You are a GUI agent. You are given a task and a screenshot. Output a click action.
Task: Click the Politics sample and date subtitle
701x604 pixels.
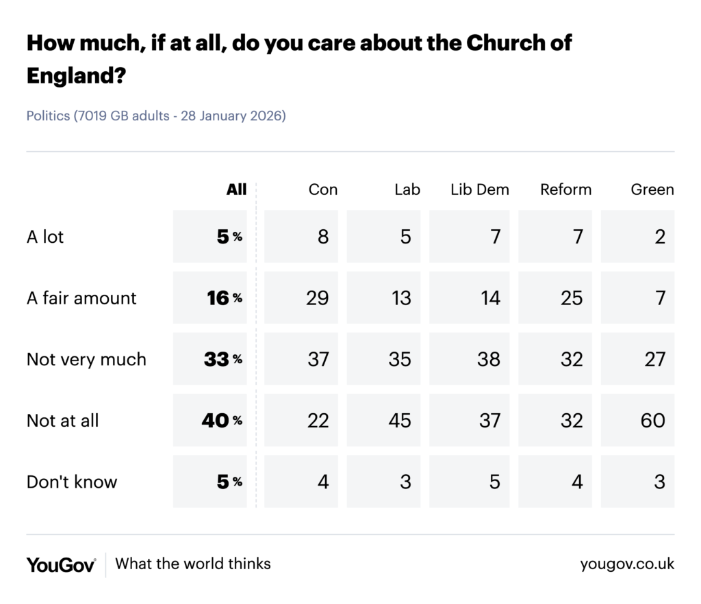(156, 116)
